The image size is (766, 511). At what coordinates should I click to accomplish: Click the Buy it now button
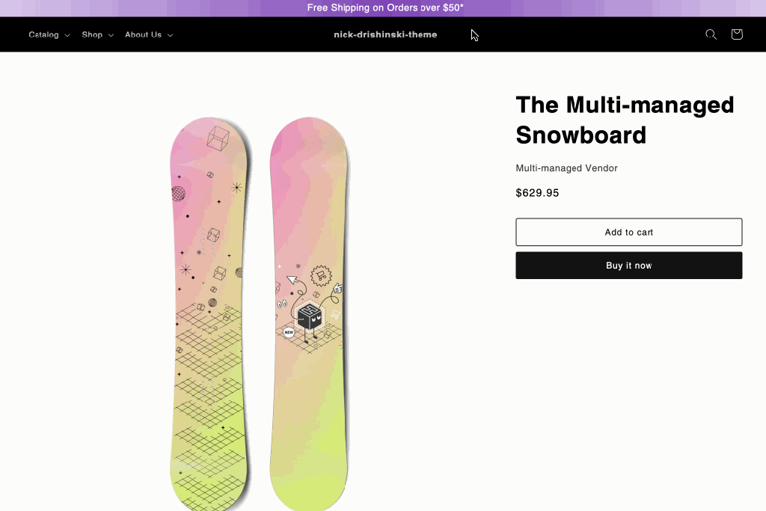(628, 266)
